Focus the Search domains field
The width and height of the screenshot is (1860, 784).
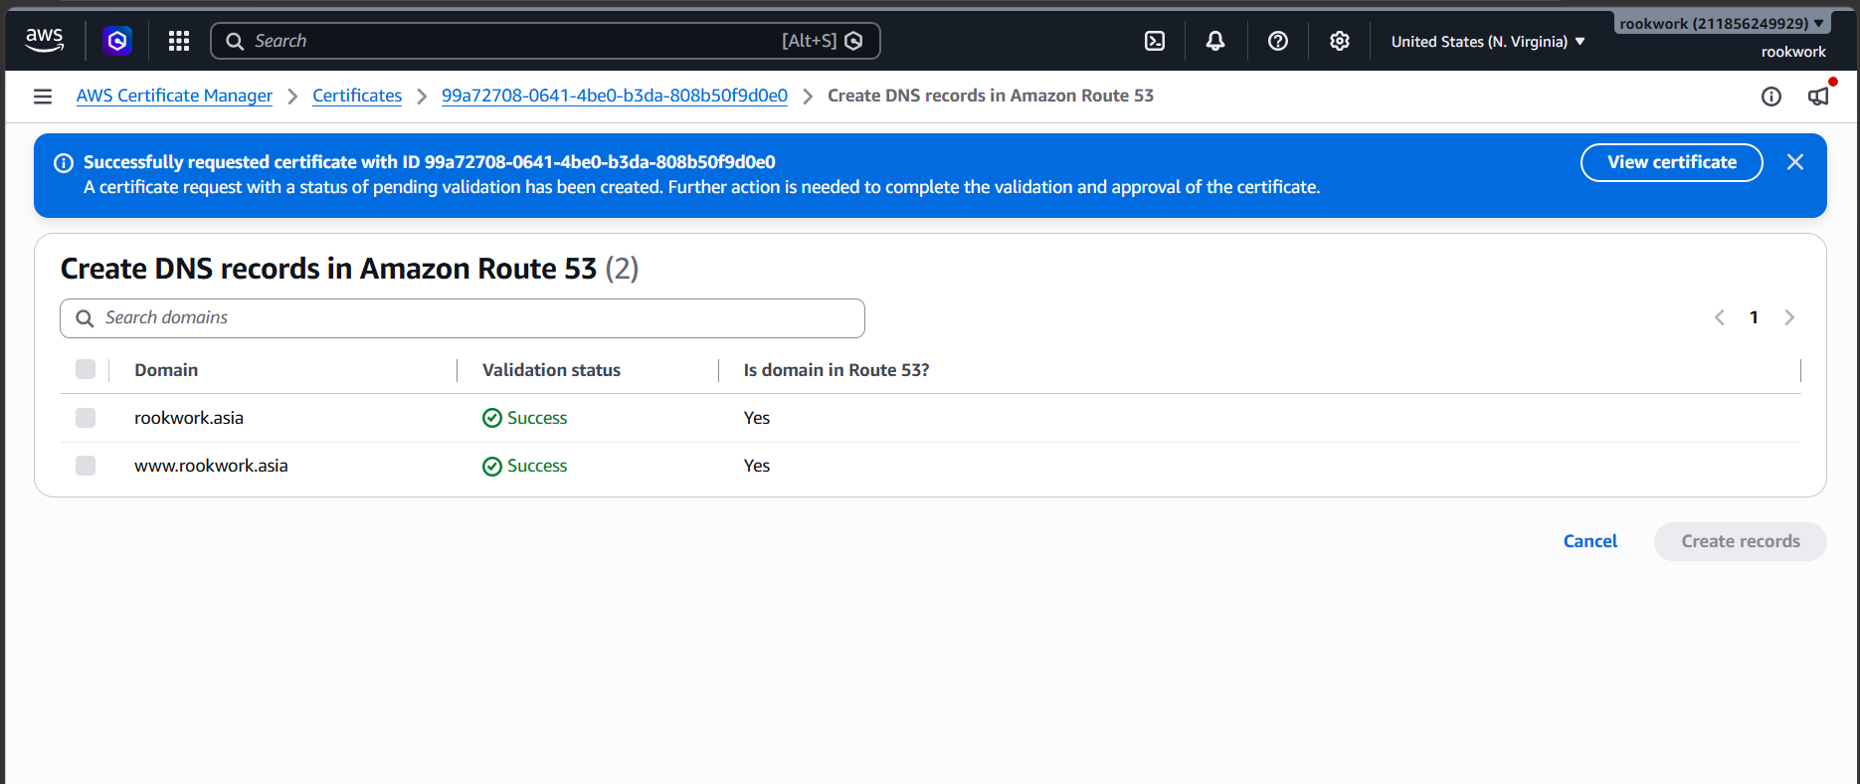463,318
